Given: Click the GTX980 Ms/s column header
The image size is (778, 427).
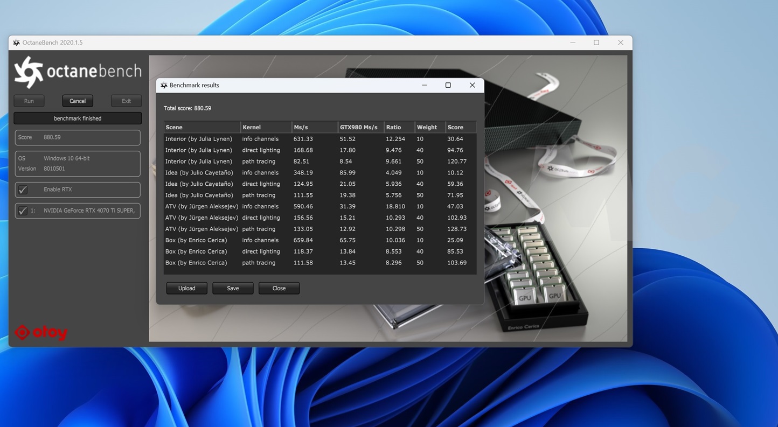Looking at the screenshot, I should tap(359, 127).
